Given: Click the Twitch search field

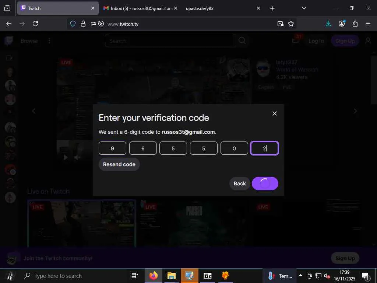Looking at the screenshot, I should tap(170, 41).
